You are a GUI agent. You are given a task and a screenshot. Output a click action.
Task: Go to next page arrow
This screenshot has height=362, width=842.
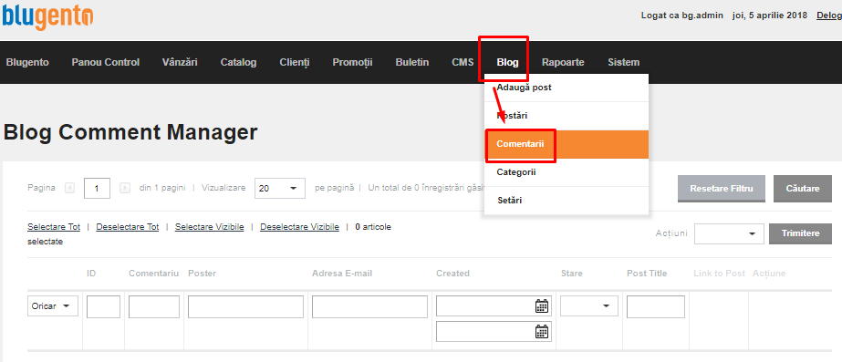point(125,188)
